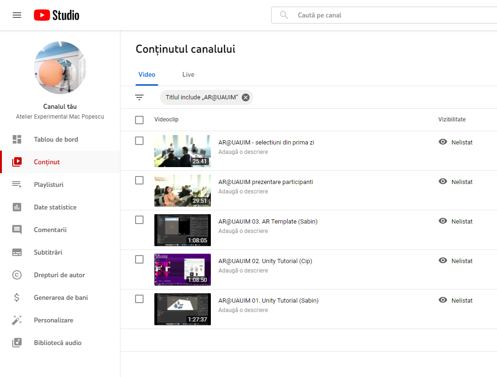This screenshot has width=497, height=377.
Task: Switch to the Live tab
Action: 188,74
